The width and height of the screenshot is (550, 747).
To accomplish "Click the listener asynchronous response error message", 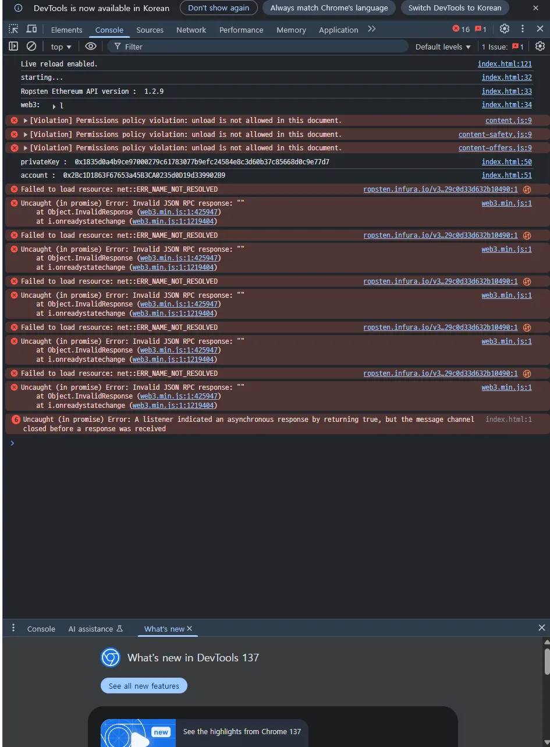I will point(249,424).
